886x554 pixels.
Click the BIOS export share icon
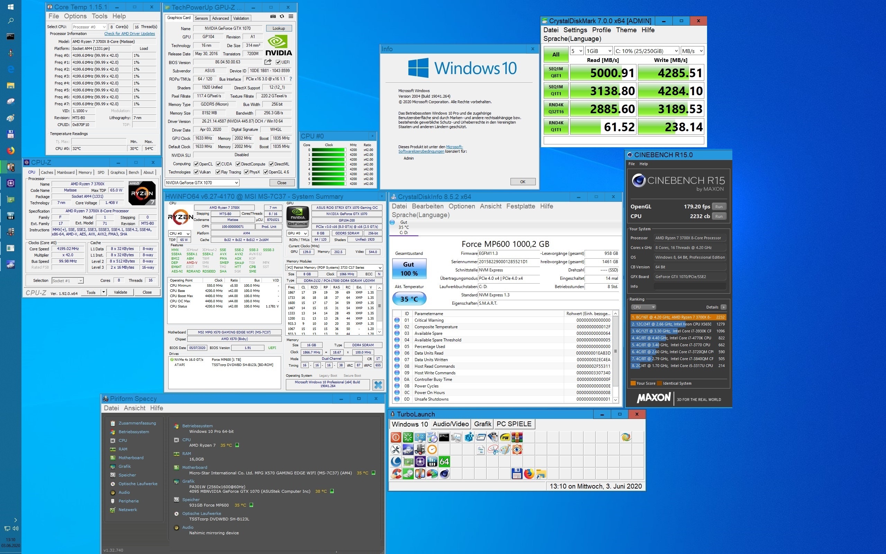point(268,62)
